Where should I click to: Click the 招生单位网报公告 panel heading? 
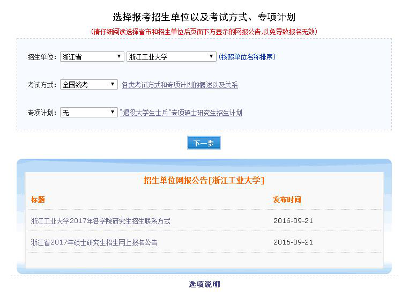[x=204, y=180]
